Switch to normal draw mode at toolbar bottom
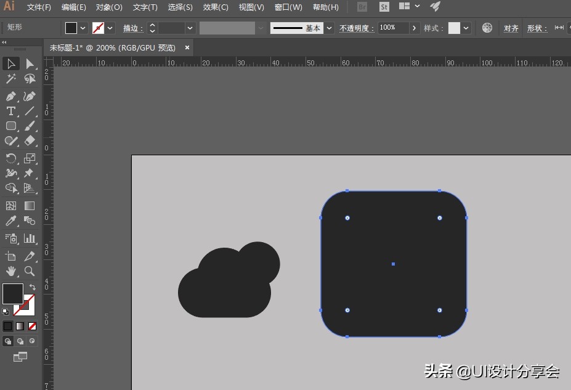 pos(7,341)
